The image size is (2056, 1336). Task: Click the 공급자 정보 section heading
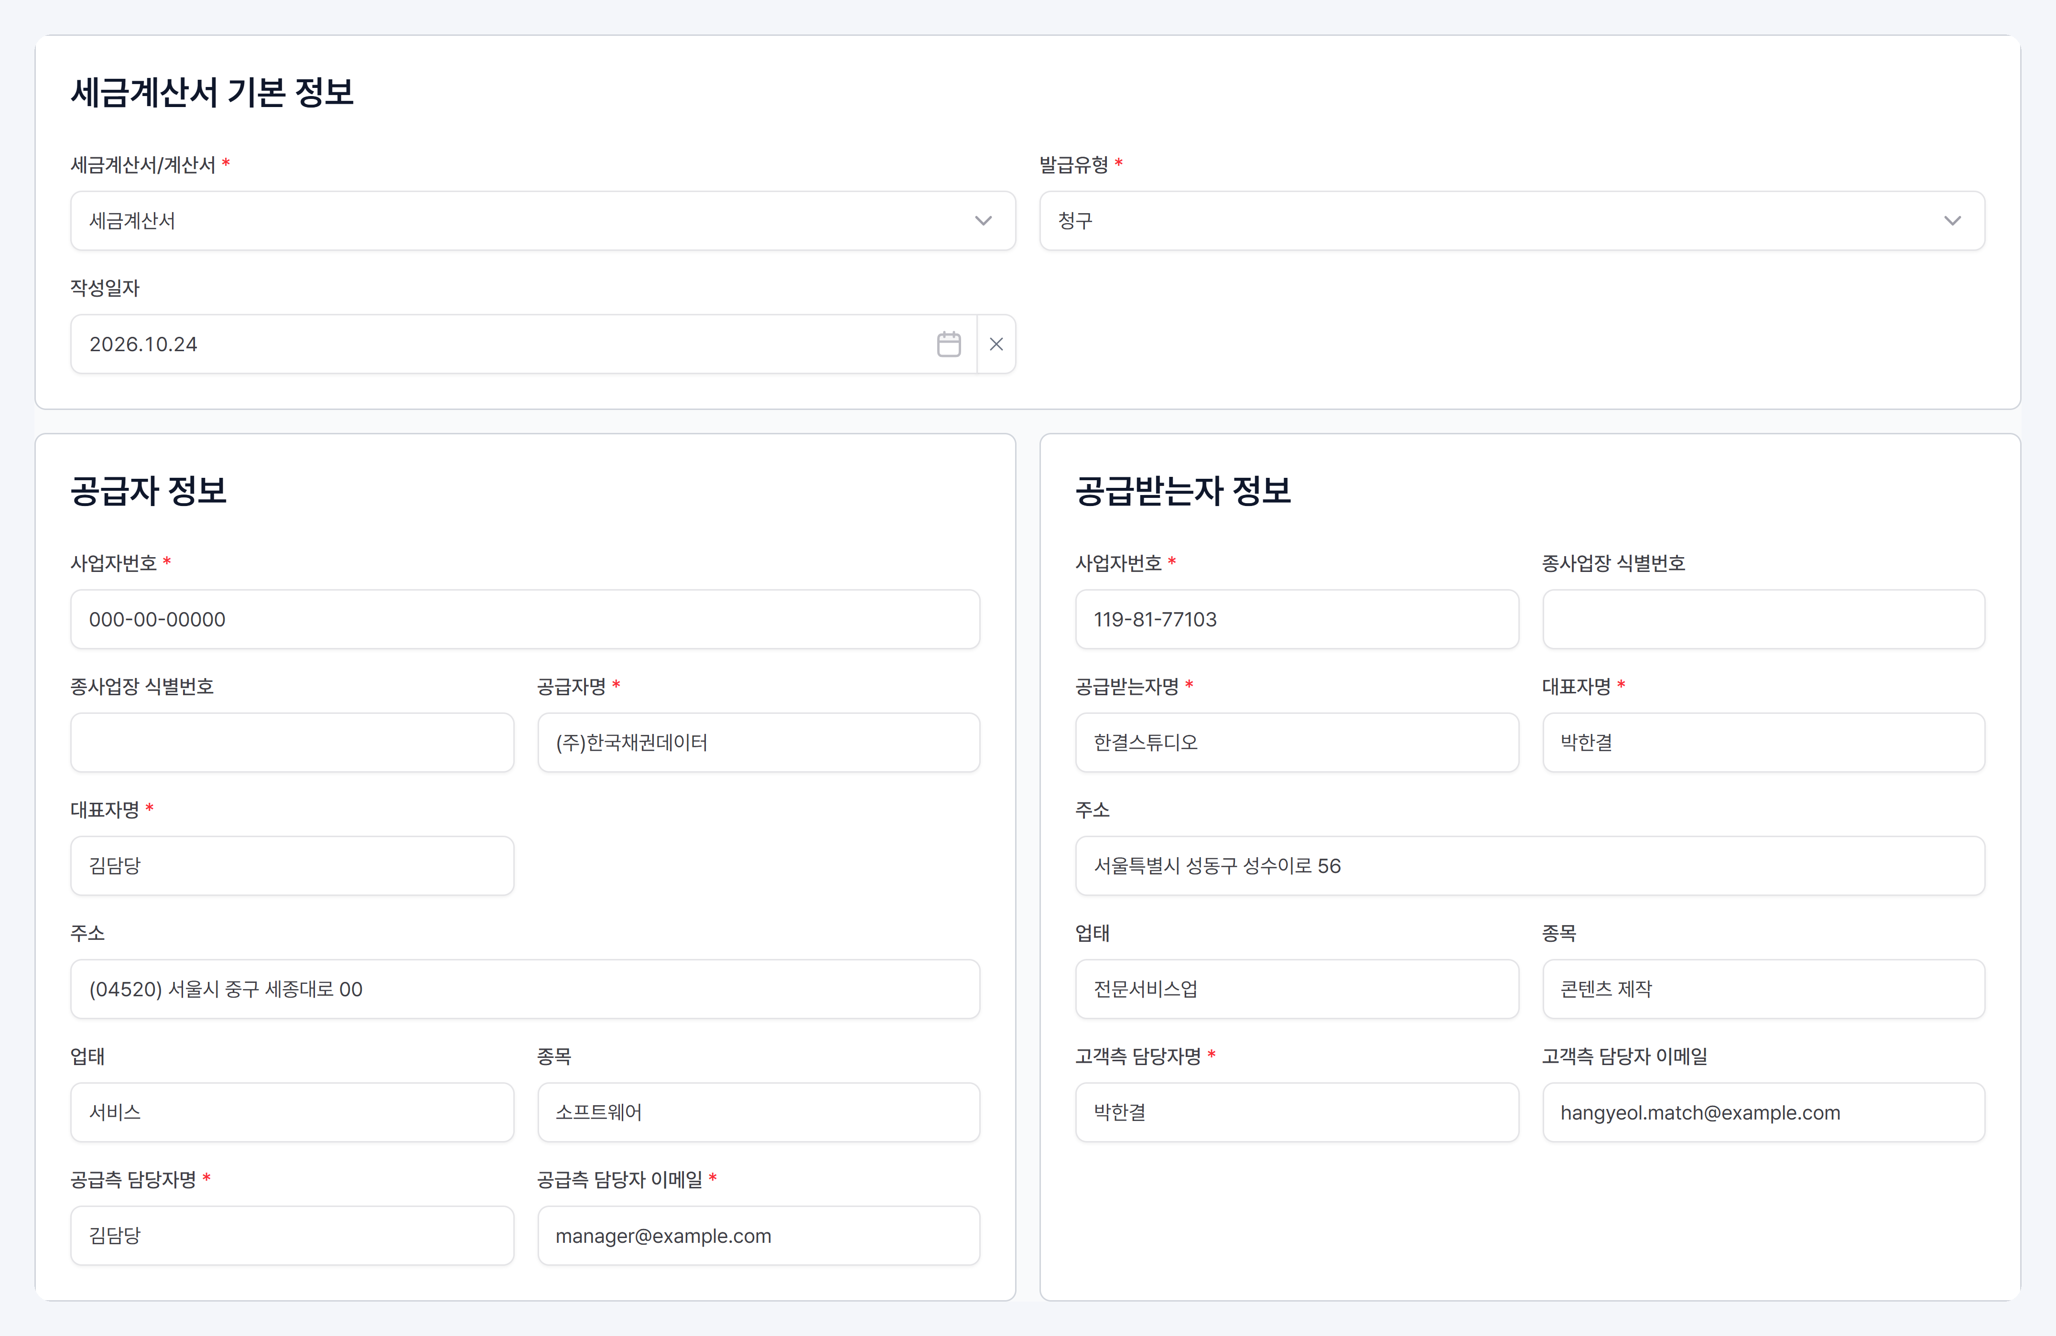149,491
